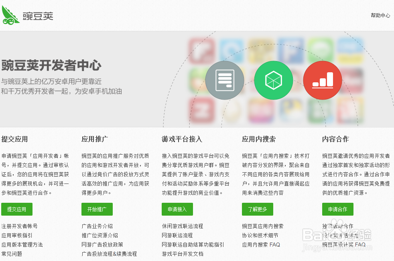The width and height of the screenshot is (394, 261).
Task: Open 应用版本管理方法 link
Action: [22, 245]
